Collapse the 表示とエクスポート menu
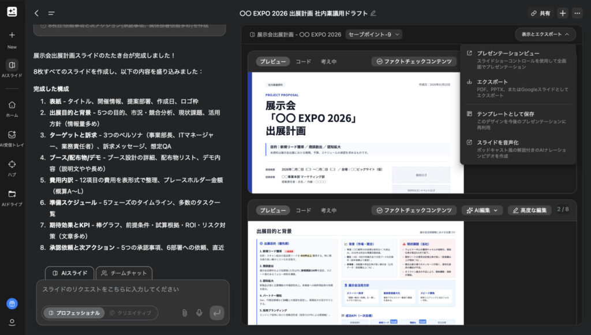 pyautogui.click(x=545, y=35)
